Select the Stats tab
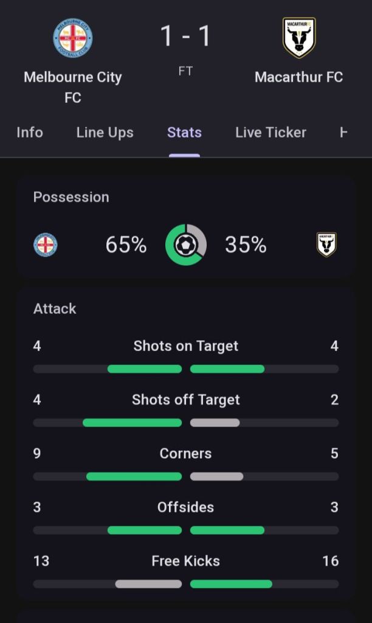Image resolution: width=372 pixels, height=623 pixels. [x=184, y=133]
